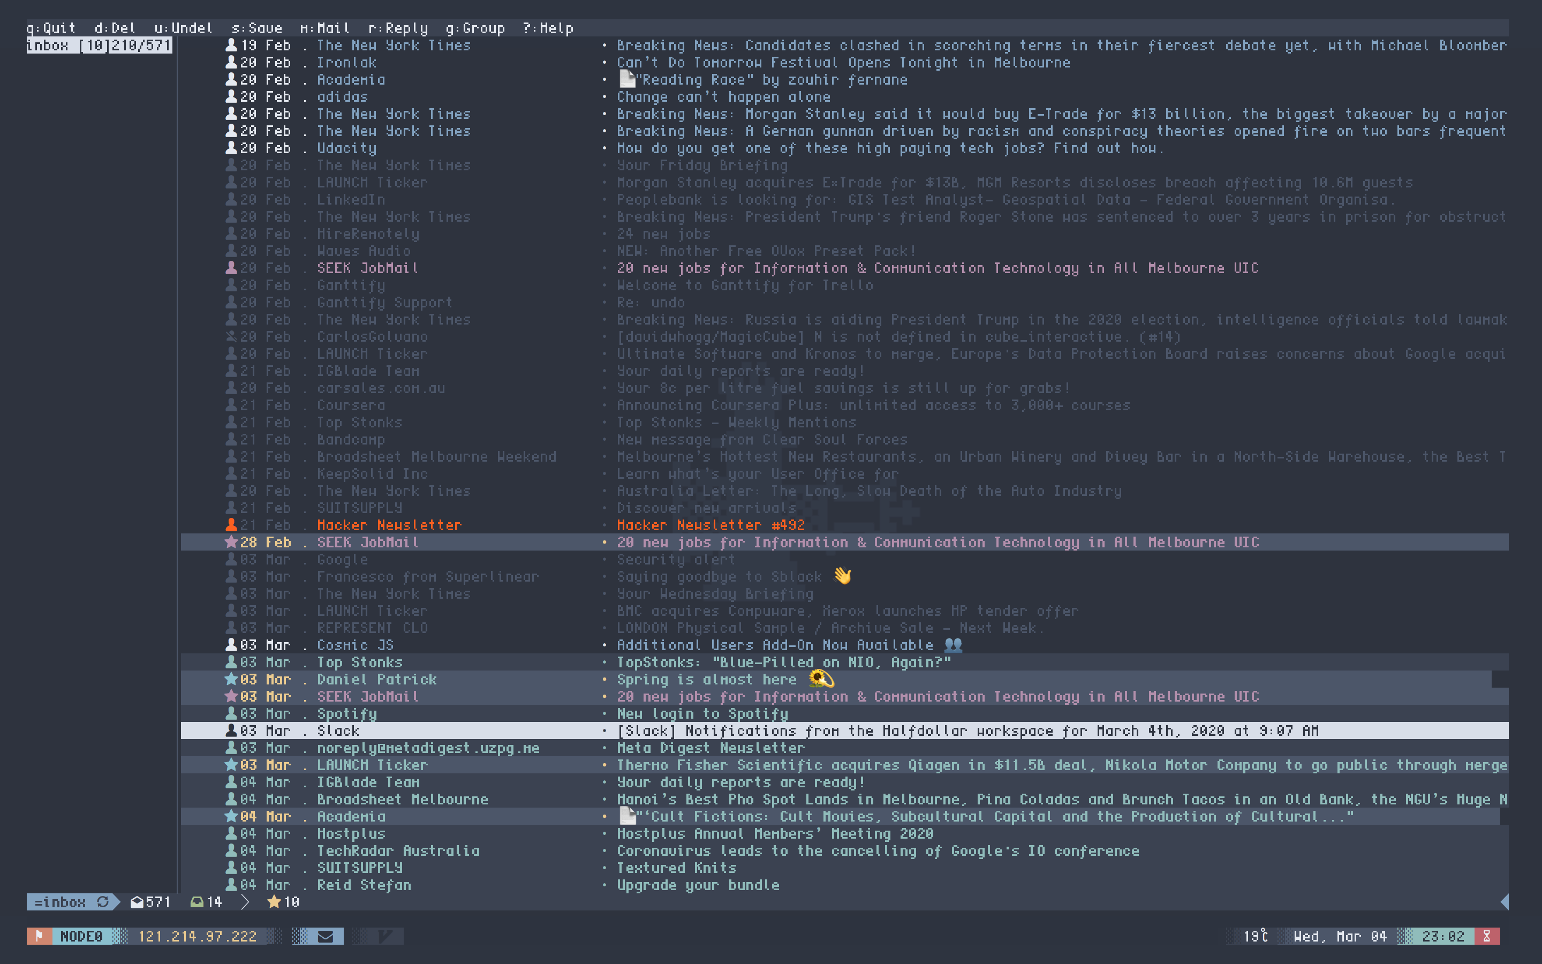The width and height of the screenshot is (1542, 964).
Task: Click the pink person icon on 20 Feb SEEK JobMail row
Action: coord(231,268)
